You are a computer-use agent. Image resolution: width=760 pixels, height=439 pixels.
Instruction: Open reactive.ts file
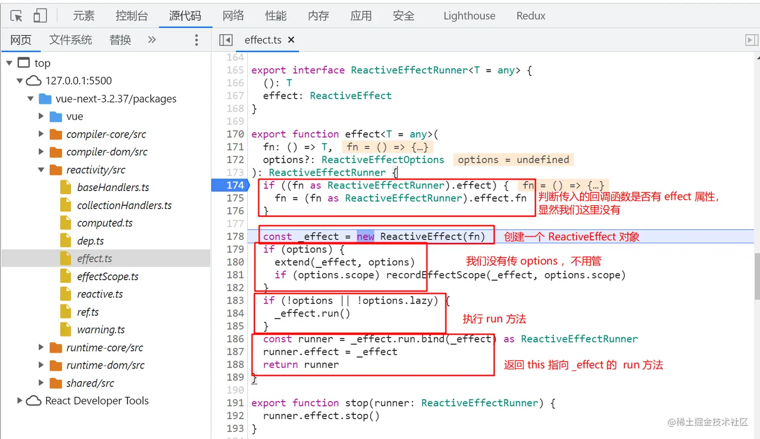point(100,294)
